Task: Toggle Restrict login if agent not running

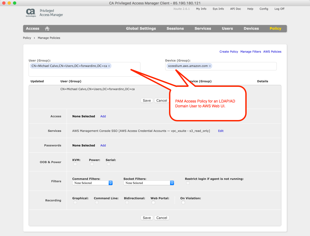Action: [188, 183]
